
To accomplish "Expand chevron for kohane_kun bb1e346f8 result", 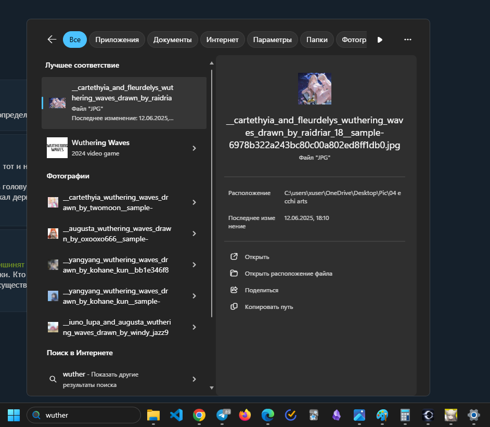I will point(194,265).
